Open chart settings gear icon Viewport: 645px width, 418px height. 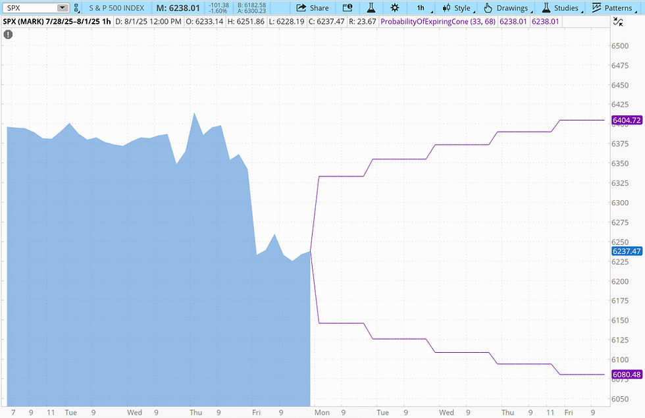394,8
